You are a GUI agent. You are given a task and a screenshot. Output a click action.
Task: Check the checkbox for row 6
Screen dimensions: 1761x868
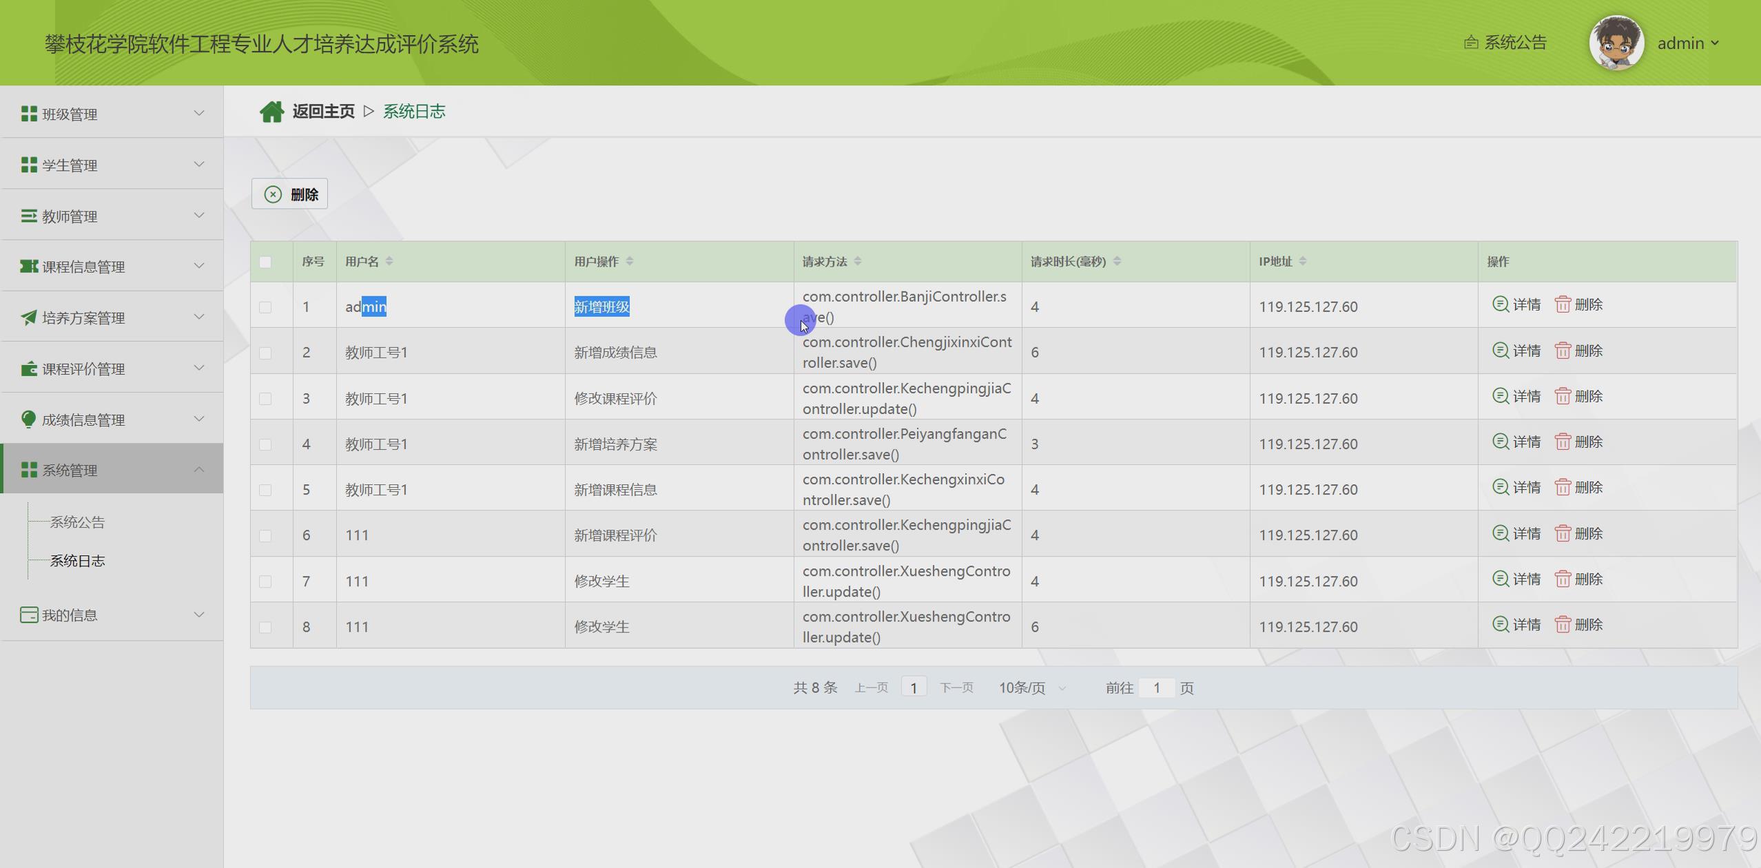[x=265, y=535]
